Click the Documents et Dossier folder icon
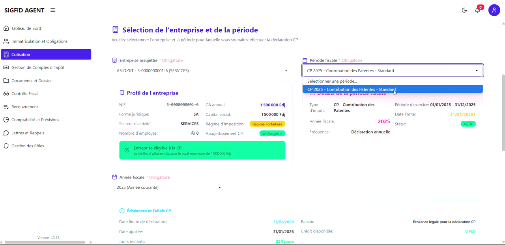 click(6, 80)
